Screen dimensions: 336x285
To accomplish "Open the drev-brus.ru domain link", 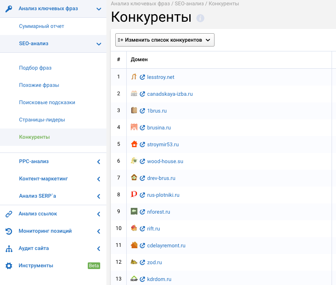I will (x=161, y=178).
